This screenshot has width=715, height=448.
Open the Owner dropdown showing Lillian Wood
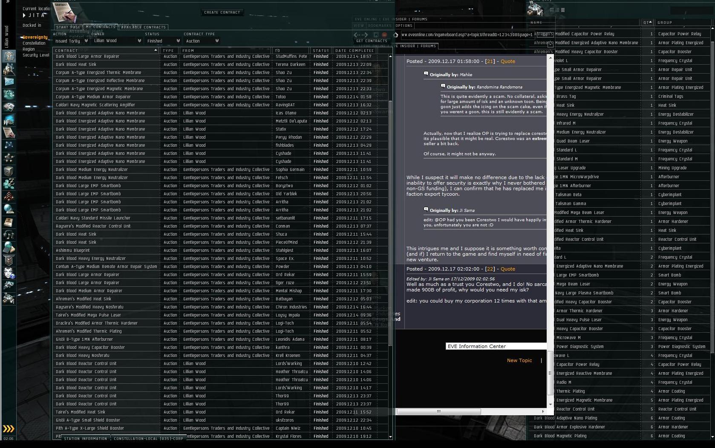click(x=117, y=41)
